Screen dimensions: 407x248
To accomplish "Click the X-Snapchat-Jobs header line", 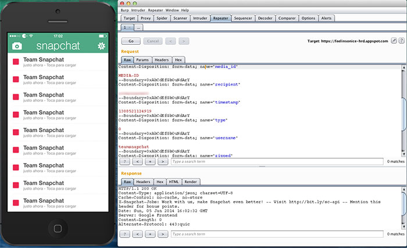I will (x=249, y=204).
